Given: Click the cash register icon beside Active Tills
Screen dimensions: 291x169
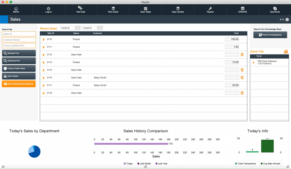Looking at the screenshot, I should click(x=286, y=52).
